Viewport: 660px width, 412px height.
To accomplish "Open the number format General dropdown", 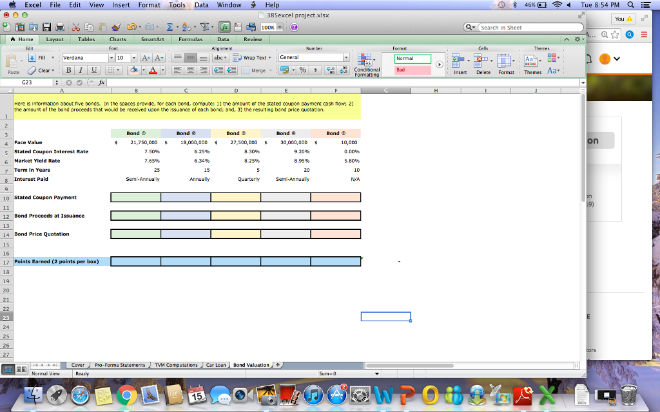I will point(346,57).
